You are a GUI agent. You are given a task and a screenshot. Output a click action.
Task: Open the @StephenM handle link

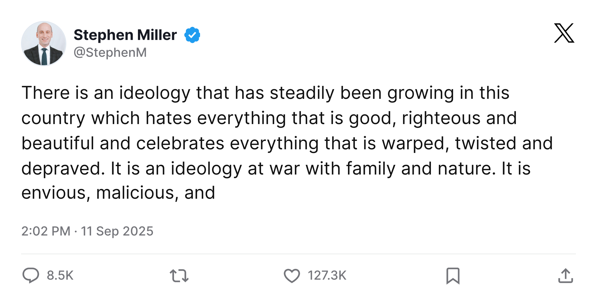click(x=110, y=52)
